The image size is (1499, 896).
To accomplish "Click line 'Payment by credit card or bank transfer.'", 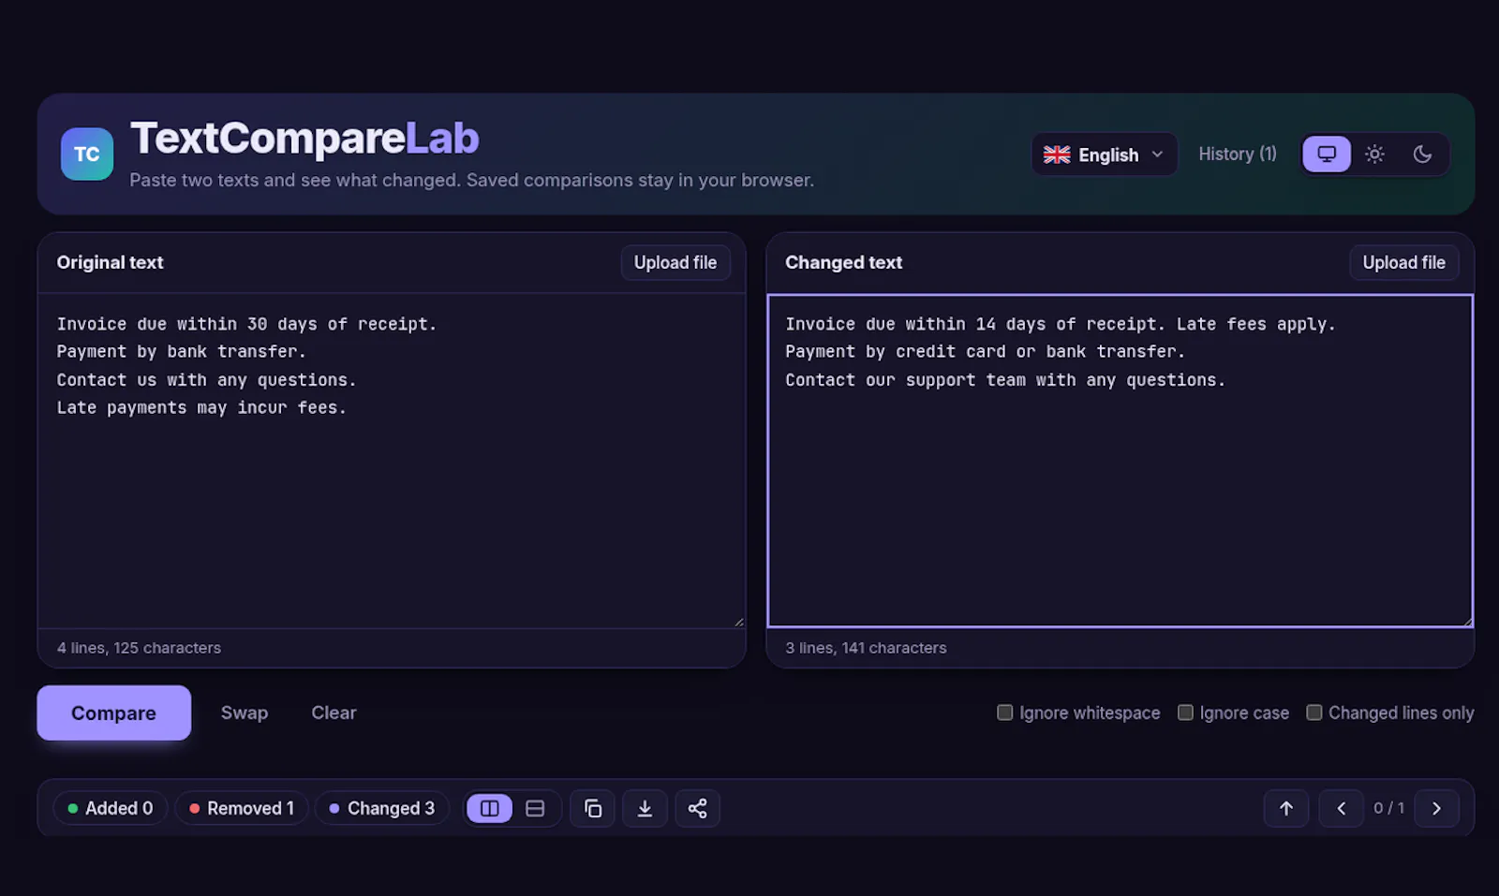I will point(985,351).
